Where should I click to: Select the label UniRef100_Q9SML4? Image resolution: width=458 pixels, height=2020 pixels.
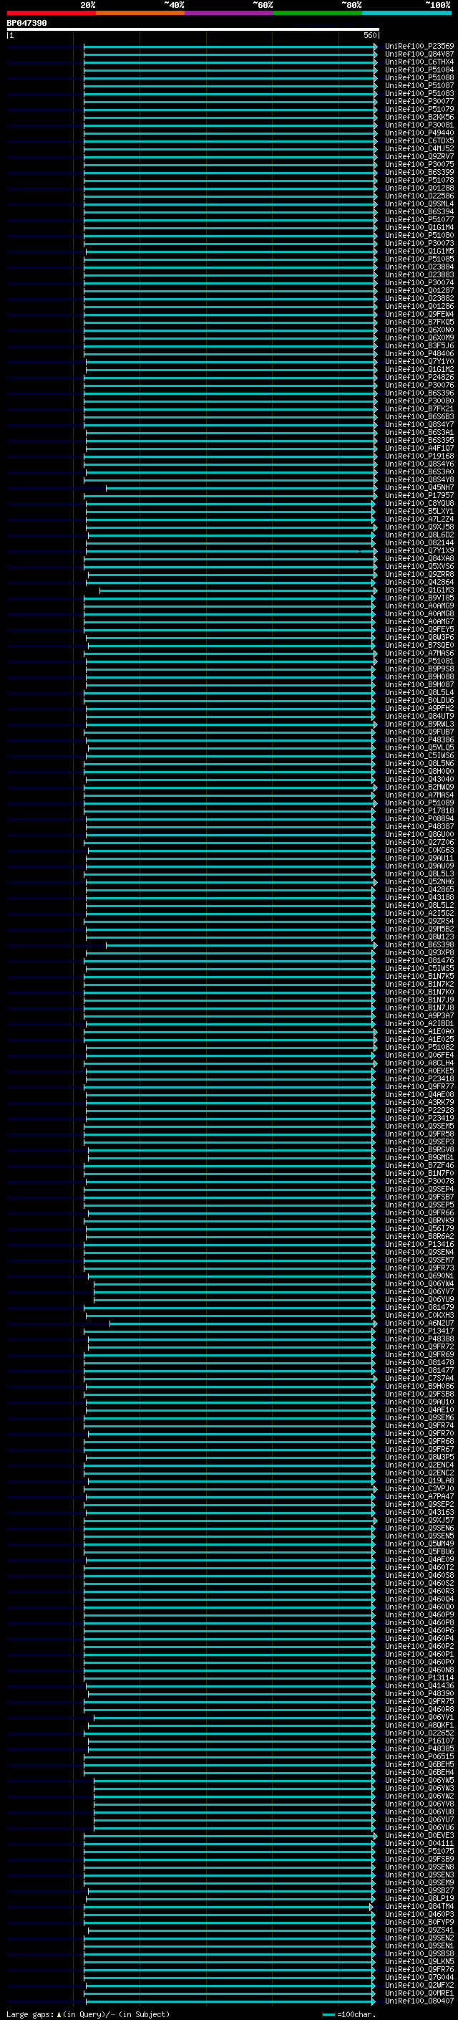click(419, 204)
